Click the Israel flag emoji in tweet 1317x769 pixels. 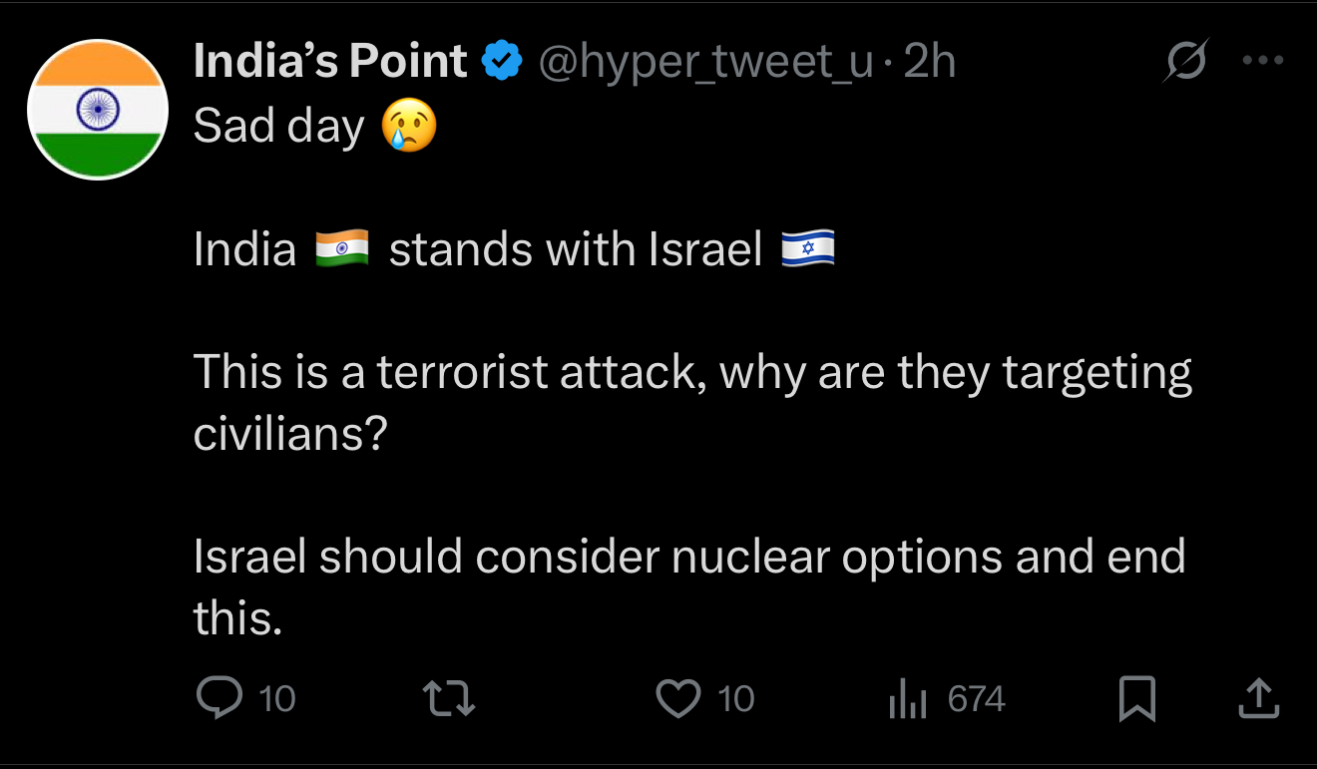click(x=808, y=248)
